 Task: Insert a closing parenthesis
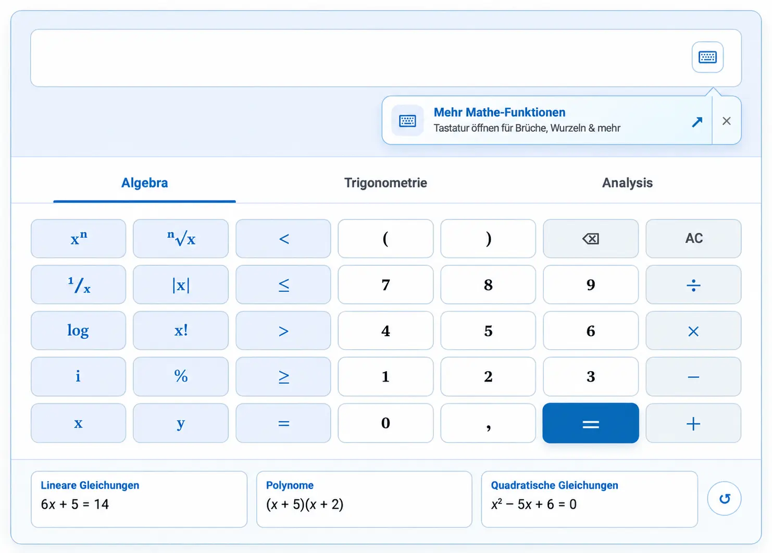(488, 239)
